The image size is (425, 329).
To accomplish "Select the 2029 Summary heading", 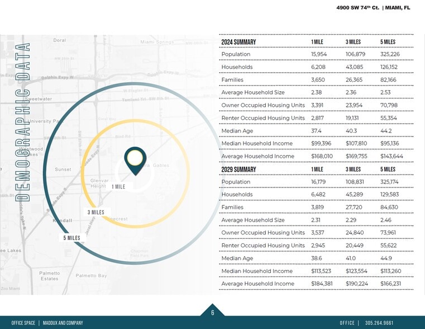I will tap(238, 170).
